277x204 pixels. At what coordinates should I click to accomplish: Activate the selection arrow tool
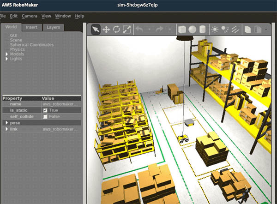96,30
